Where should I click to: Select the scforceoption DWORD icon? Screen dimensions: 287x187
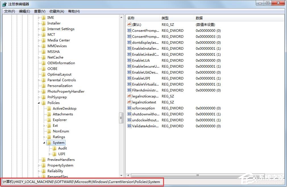coord(130,108)
